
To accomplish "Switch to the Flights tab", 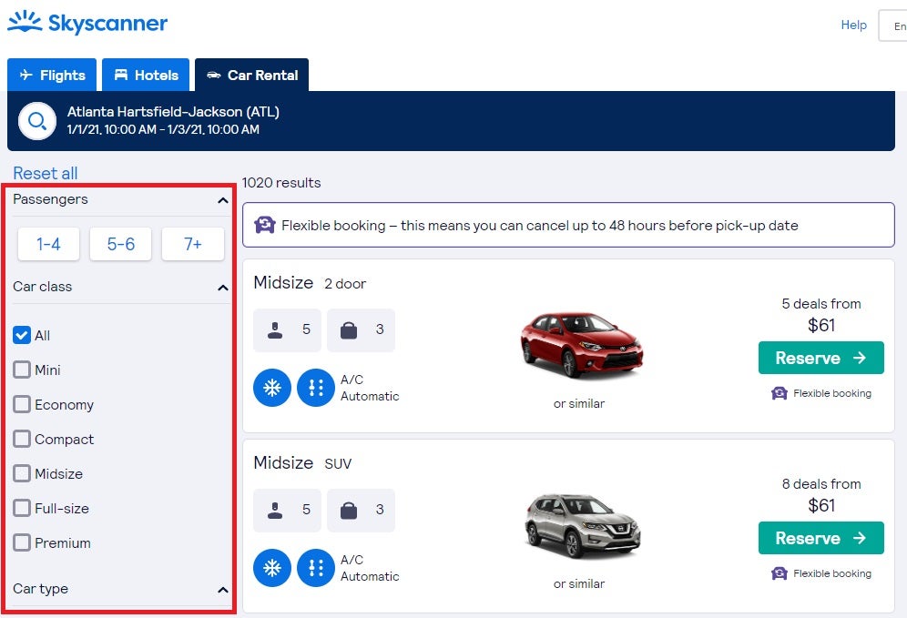I will 52,75.
